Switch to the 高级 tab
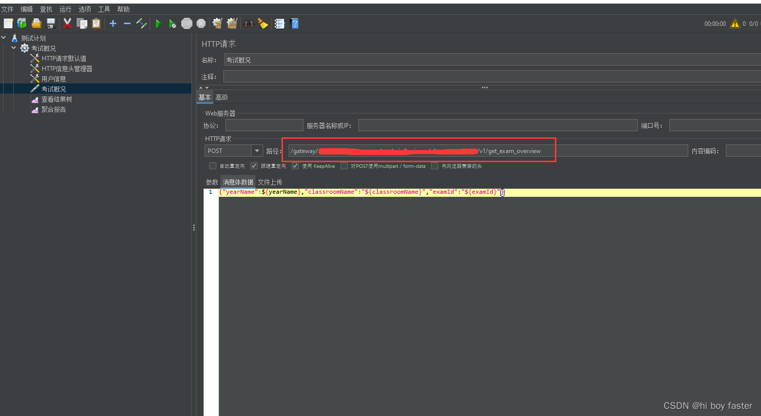The width and height of the screenshot is (761, 416). (x=221, y=97)
